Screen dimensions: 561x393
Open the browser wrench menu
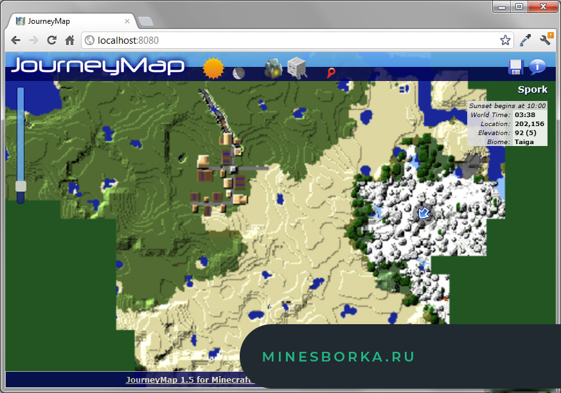[546, 39]
